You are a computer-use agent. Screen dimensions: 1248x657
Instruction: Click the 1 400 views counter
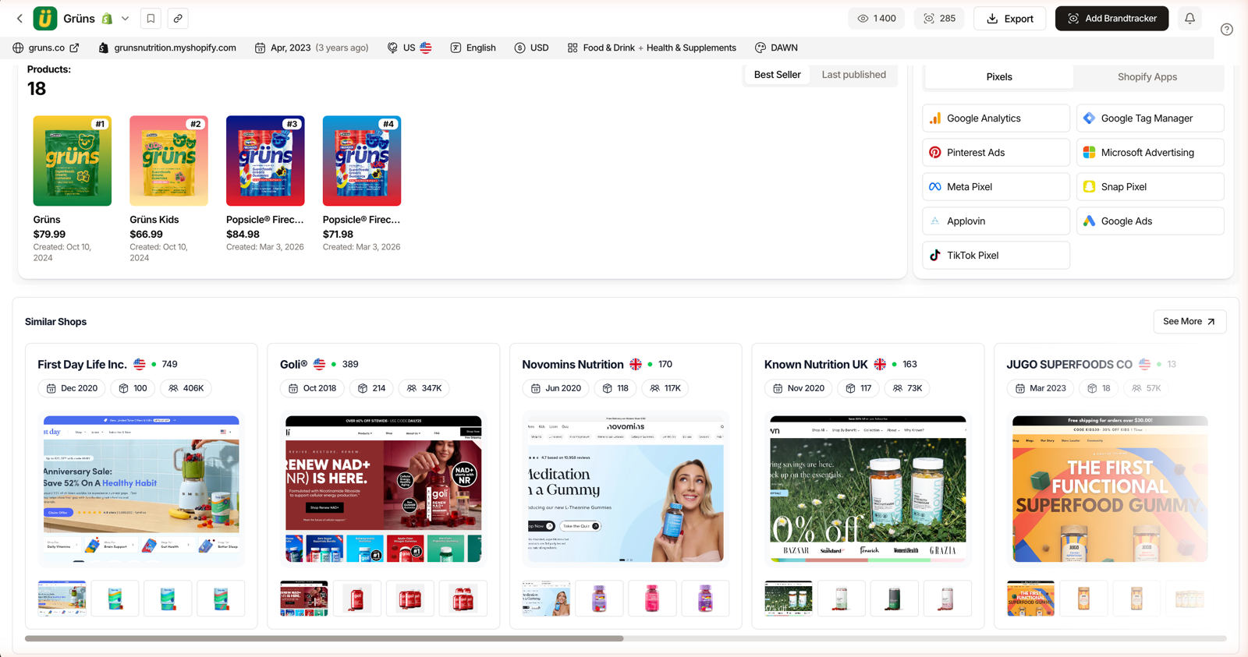pos(877,19)
